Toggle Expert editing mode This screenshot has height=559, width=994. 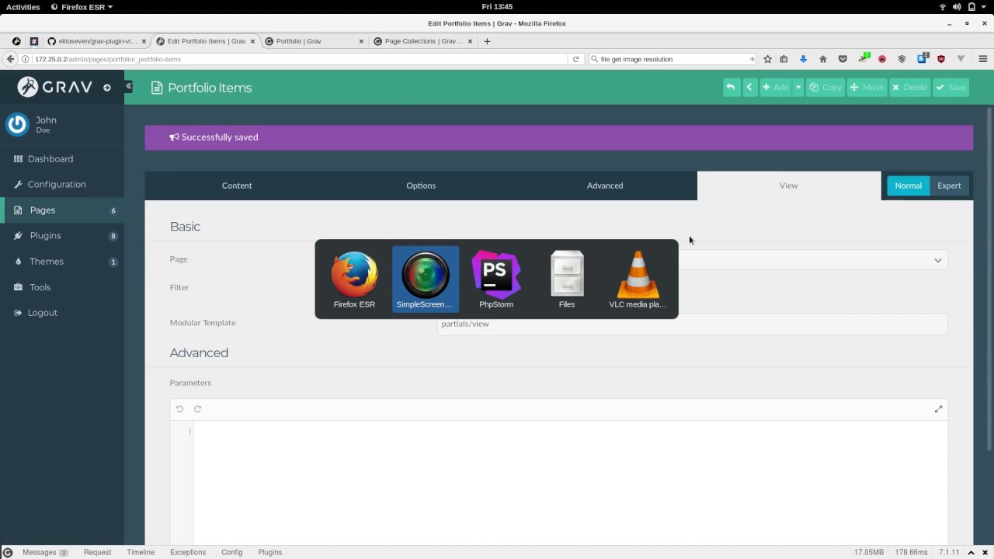click(x=949, y=186)
